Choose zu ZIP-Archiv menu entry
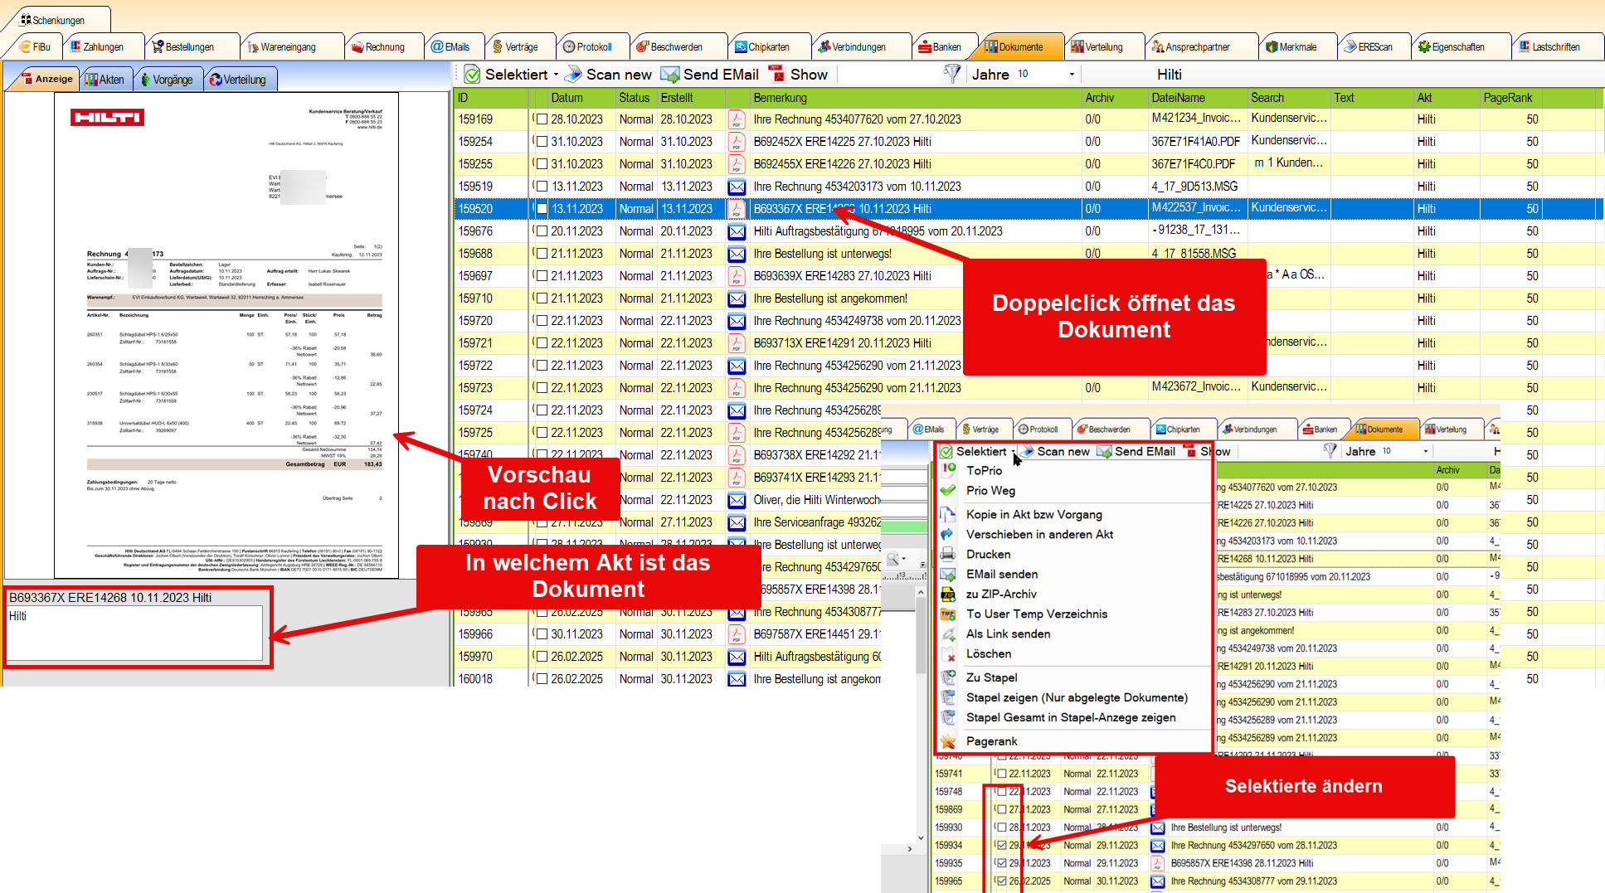Screen dimensions: 1605x893 (x=1001, y=594)
